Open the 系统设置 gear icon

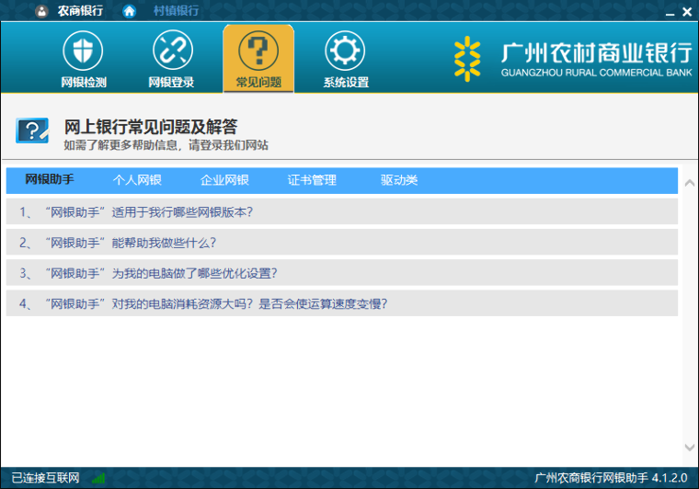pos(345,51)
